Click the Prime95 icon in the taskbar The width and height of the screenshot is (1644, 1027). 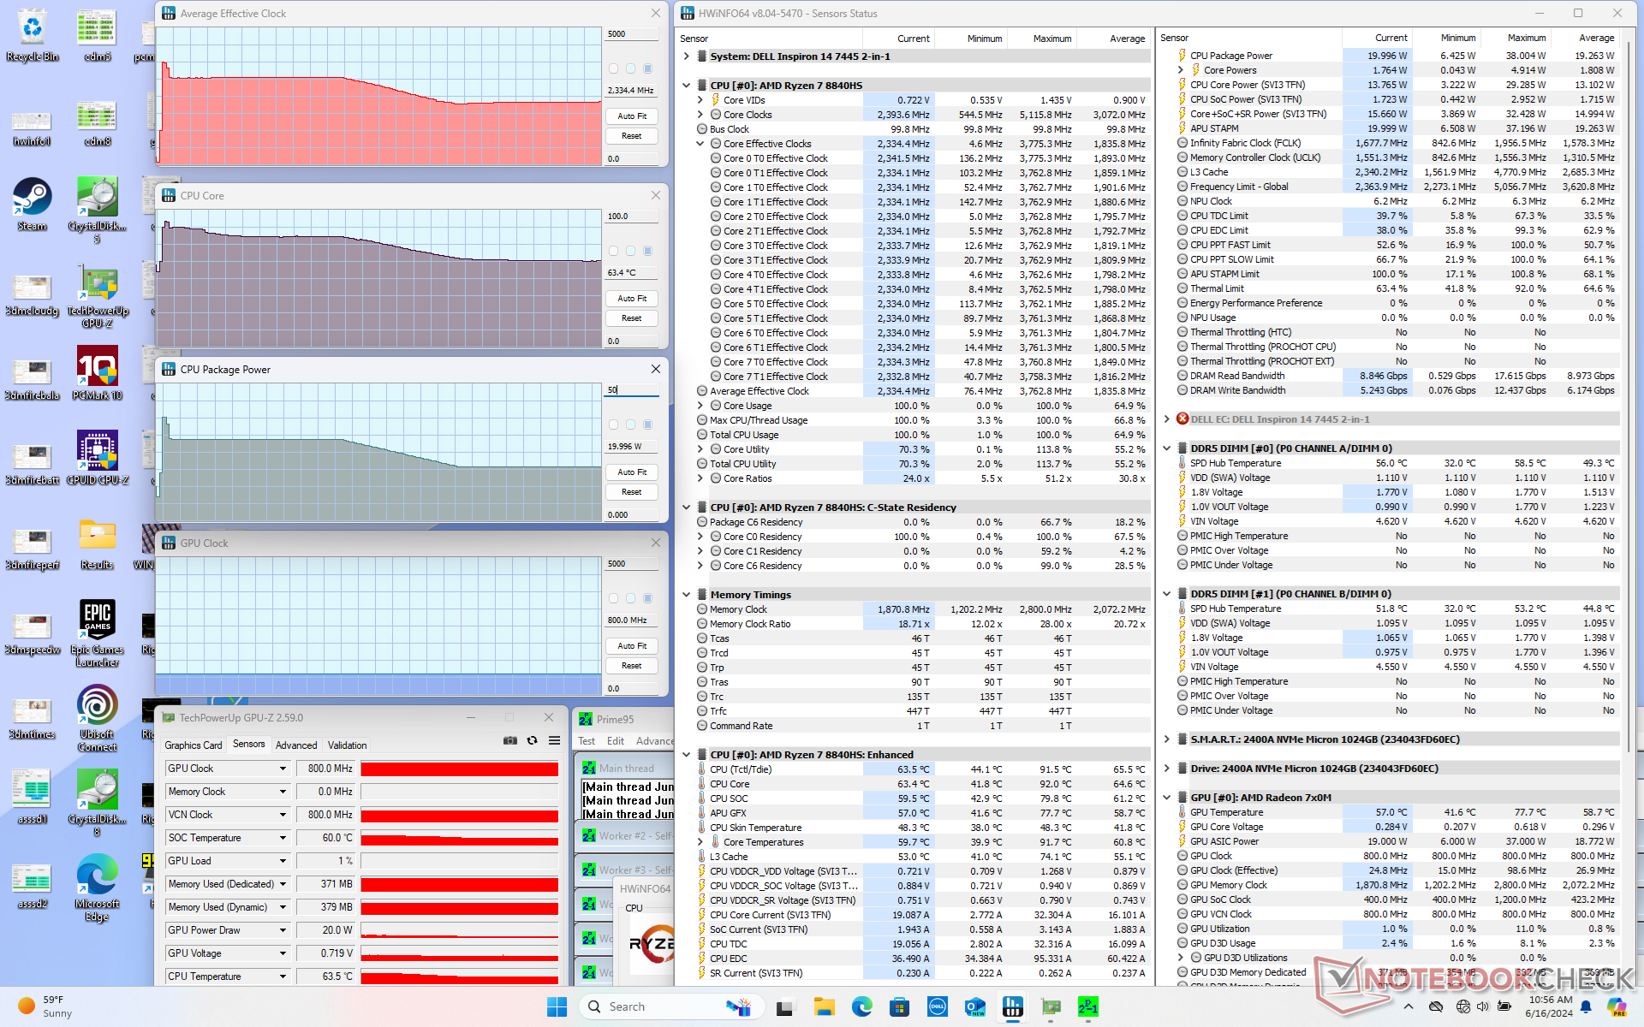coord(1087,1007)
